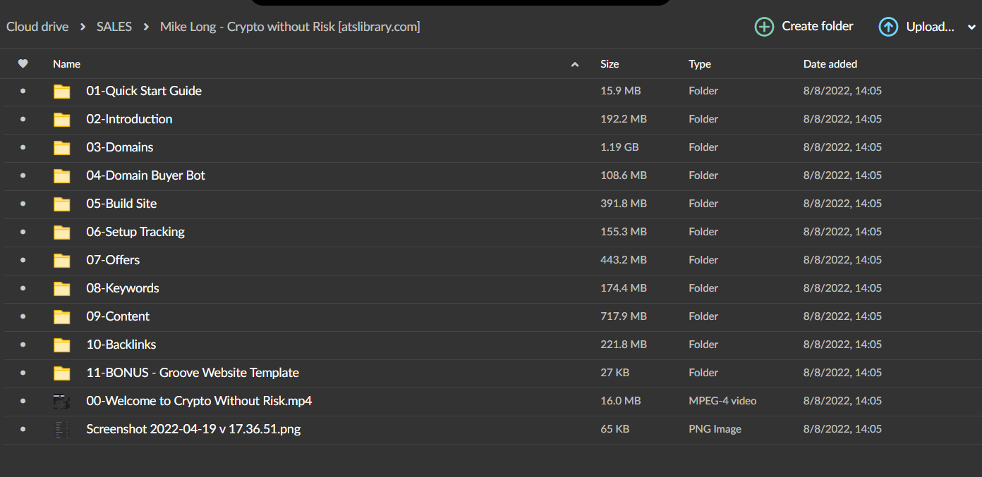Toggle favorite dot for 05-Build Site
Viewport: 982px width, 477px height.
click(x=23, y=204)
